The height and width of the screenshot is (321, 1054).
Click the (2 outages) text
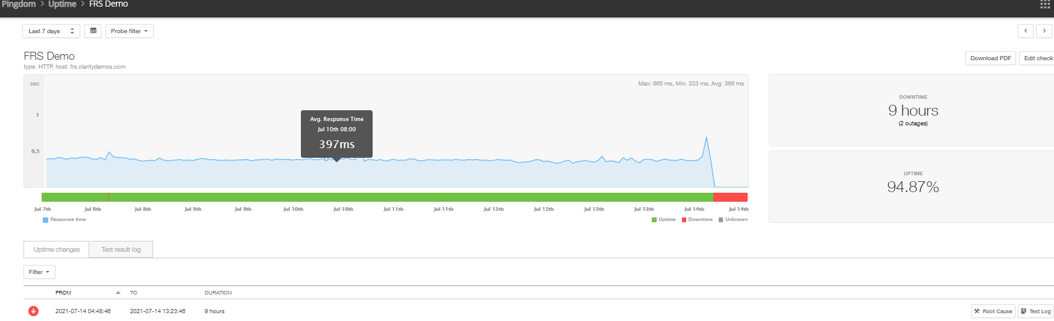tap(913, 123)
